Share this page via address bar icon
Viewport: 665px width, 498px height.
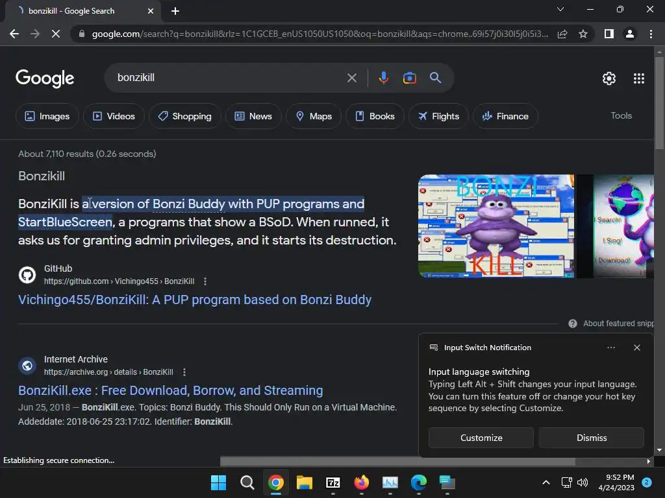point(562,34)
